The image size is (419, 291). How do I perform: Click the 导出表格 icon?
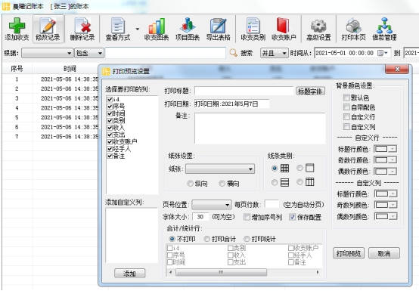coord(219,26)
